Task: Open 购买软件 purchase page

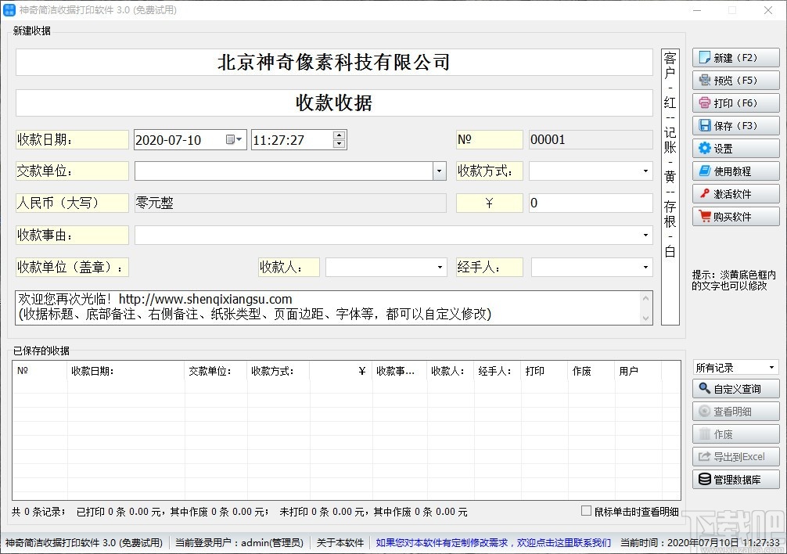Action: tap(735, 216)
